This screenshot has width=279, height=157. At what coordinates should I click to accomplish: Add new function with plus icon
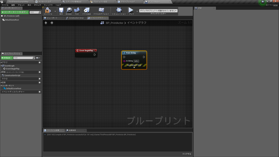click(x=40, y=72)
